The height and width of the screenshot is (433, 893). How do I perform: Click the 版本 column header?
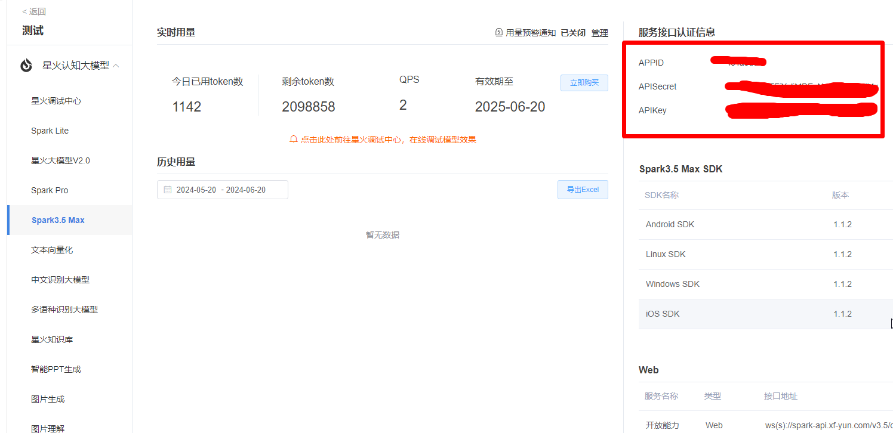point(840,195)
